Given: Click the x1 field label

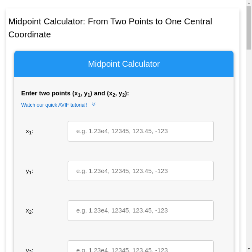Looking at the screenshot, I should click(x=29, y=131).
